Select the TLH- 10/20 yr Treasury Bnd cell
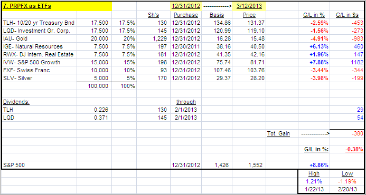This screenshot has height=195, width=366. pyautogui.click(x=39, y=23)
